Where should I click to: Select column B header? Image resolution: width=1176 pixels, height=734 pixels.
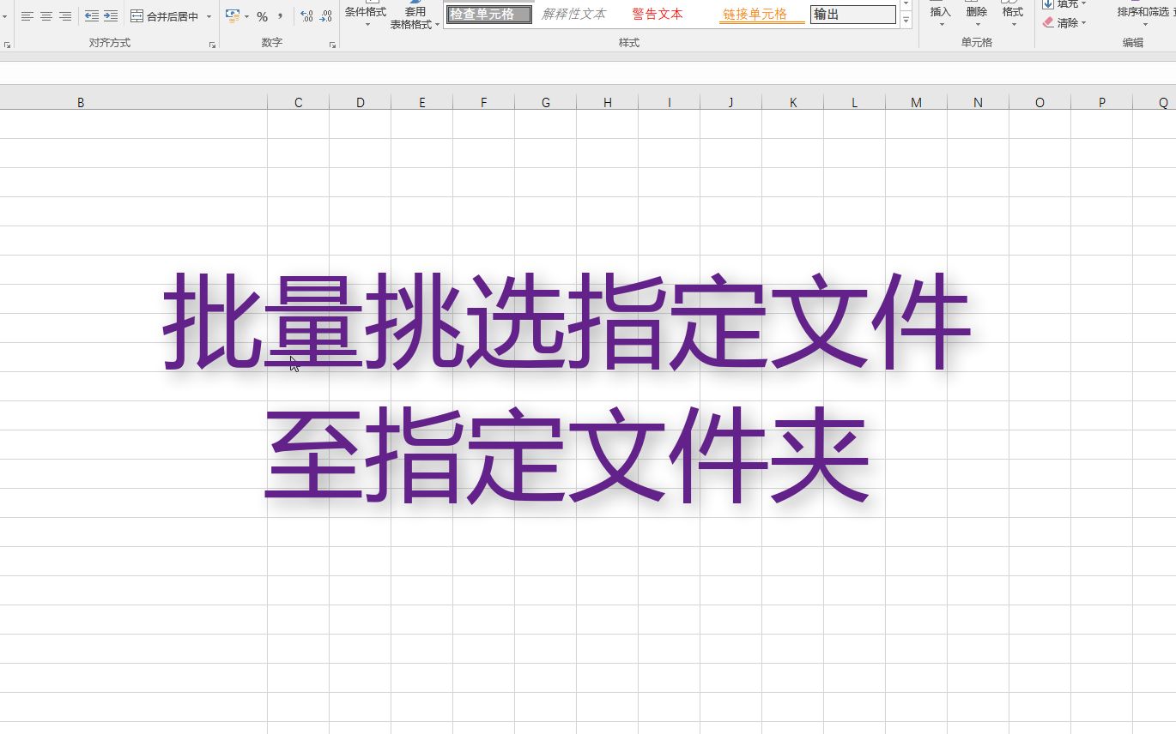(x=81, y=103)
